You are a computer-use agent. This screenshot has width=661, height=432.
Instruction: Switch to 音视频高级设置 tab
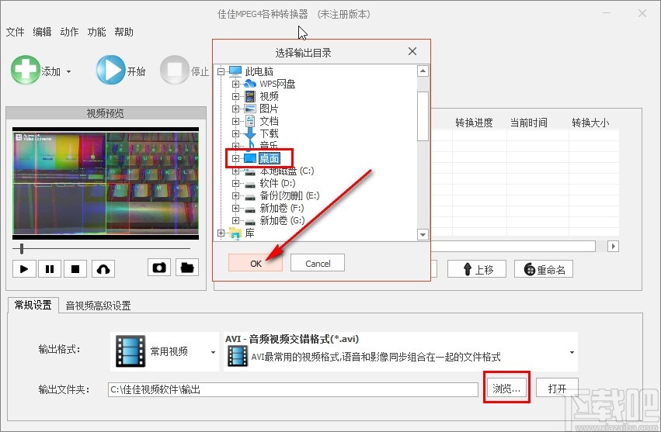(x=98, y=306)
